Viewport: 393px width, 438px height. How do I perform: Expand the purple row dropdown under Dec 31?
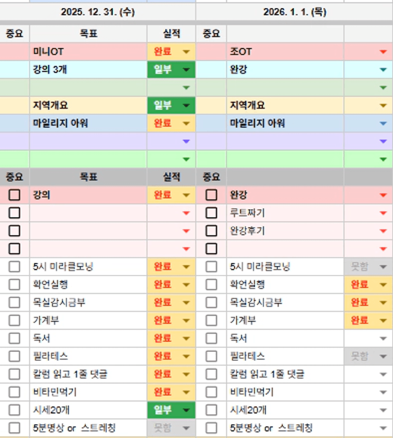[x=186, y=141]
